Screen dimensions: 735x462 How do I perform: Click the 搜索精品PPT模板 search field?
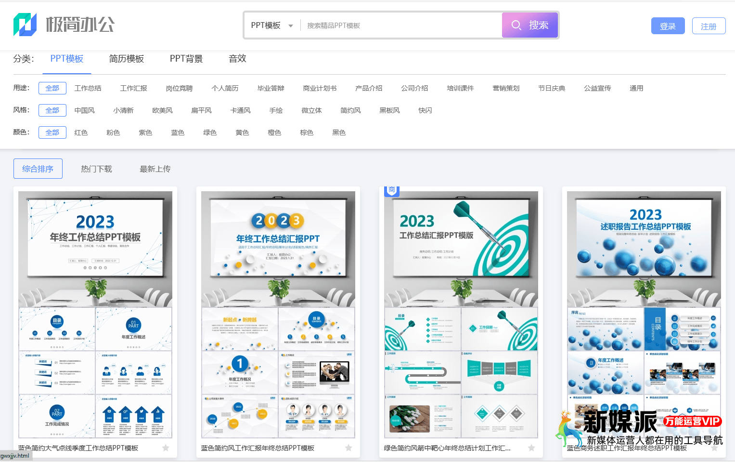coord(400,26)
